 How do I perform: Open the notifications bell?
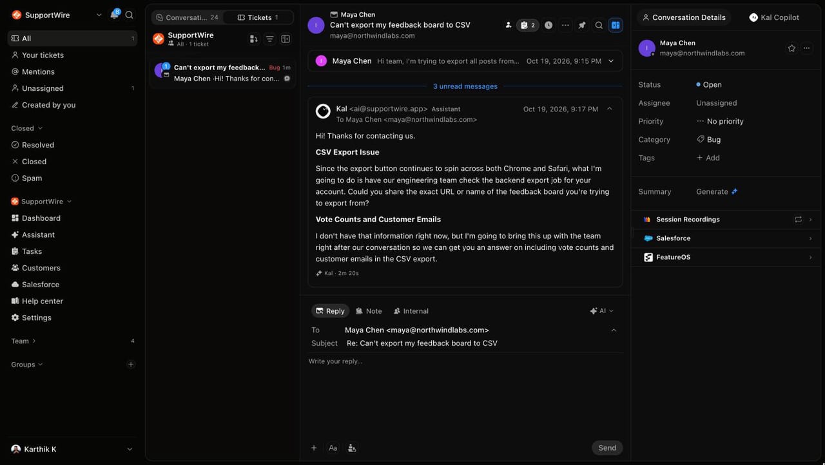[x=114, y=15]
